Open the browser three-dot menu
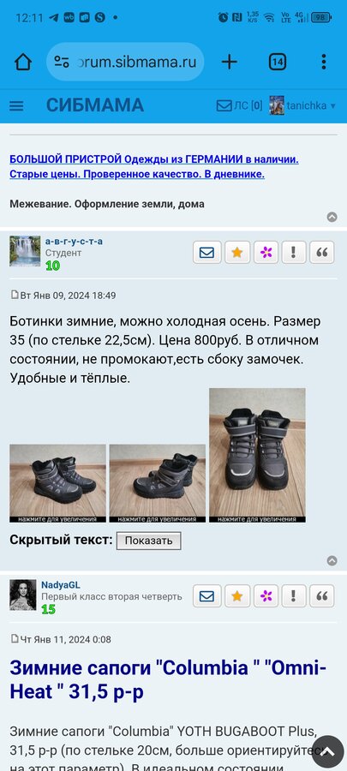The height and width of the screenshot is (771, 347). coord(323,62)
